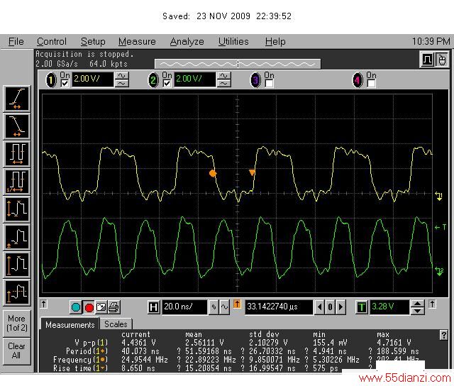Click the trigger level T marker

coord(441,227)
